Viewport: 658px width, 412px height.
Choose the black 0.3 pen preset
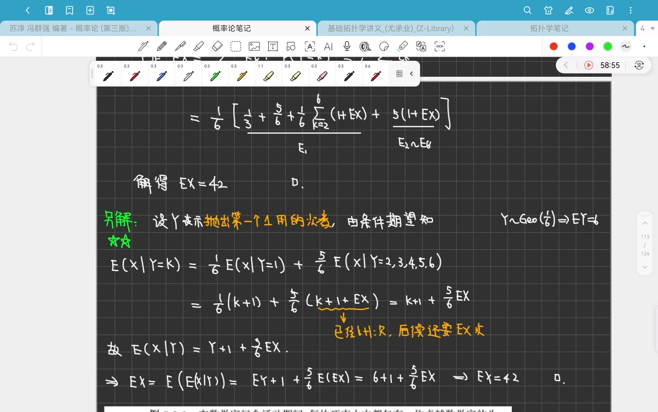pos(108,74)
